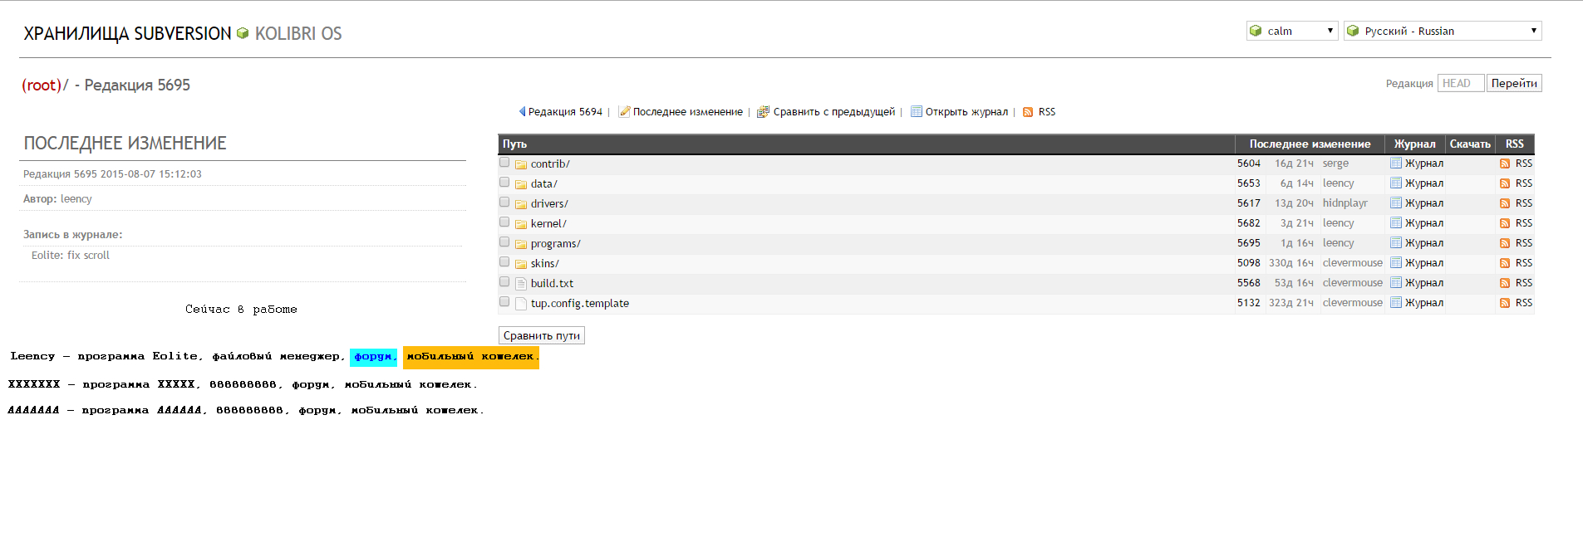Open the 'Открыть журнал' navigation item
The height and width of the screenshot is (537, 1583).
[966, 112]
